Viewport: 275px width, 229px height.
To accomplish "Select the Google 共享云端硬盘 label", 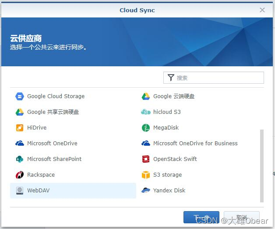I will [x=53, y=112].
